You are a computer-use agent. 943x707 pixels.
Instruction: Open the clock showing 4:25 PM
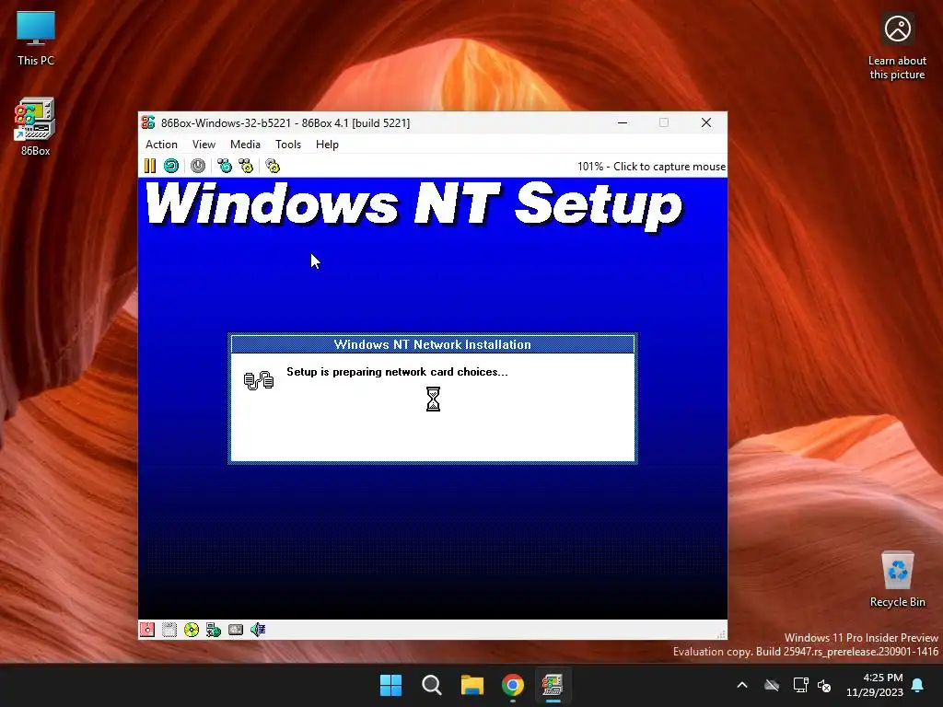(x=875, y=685)
